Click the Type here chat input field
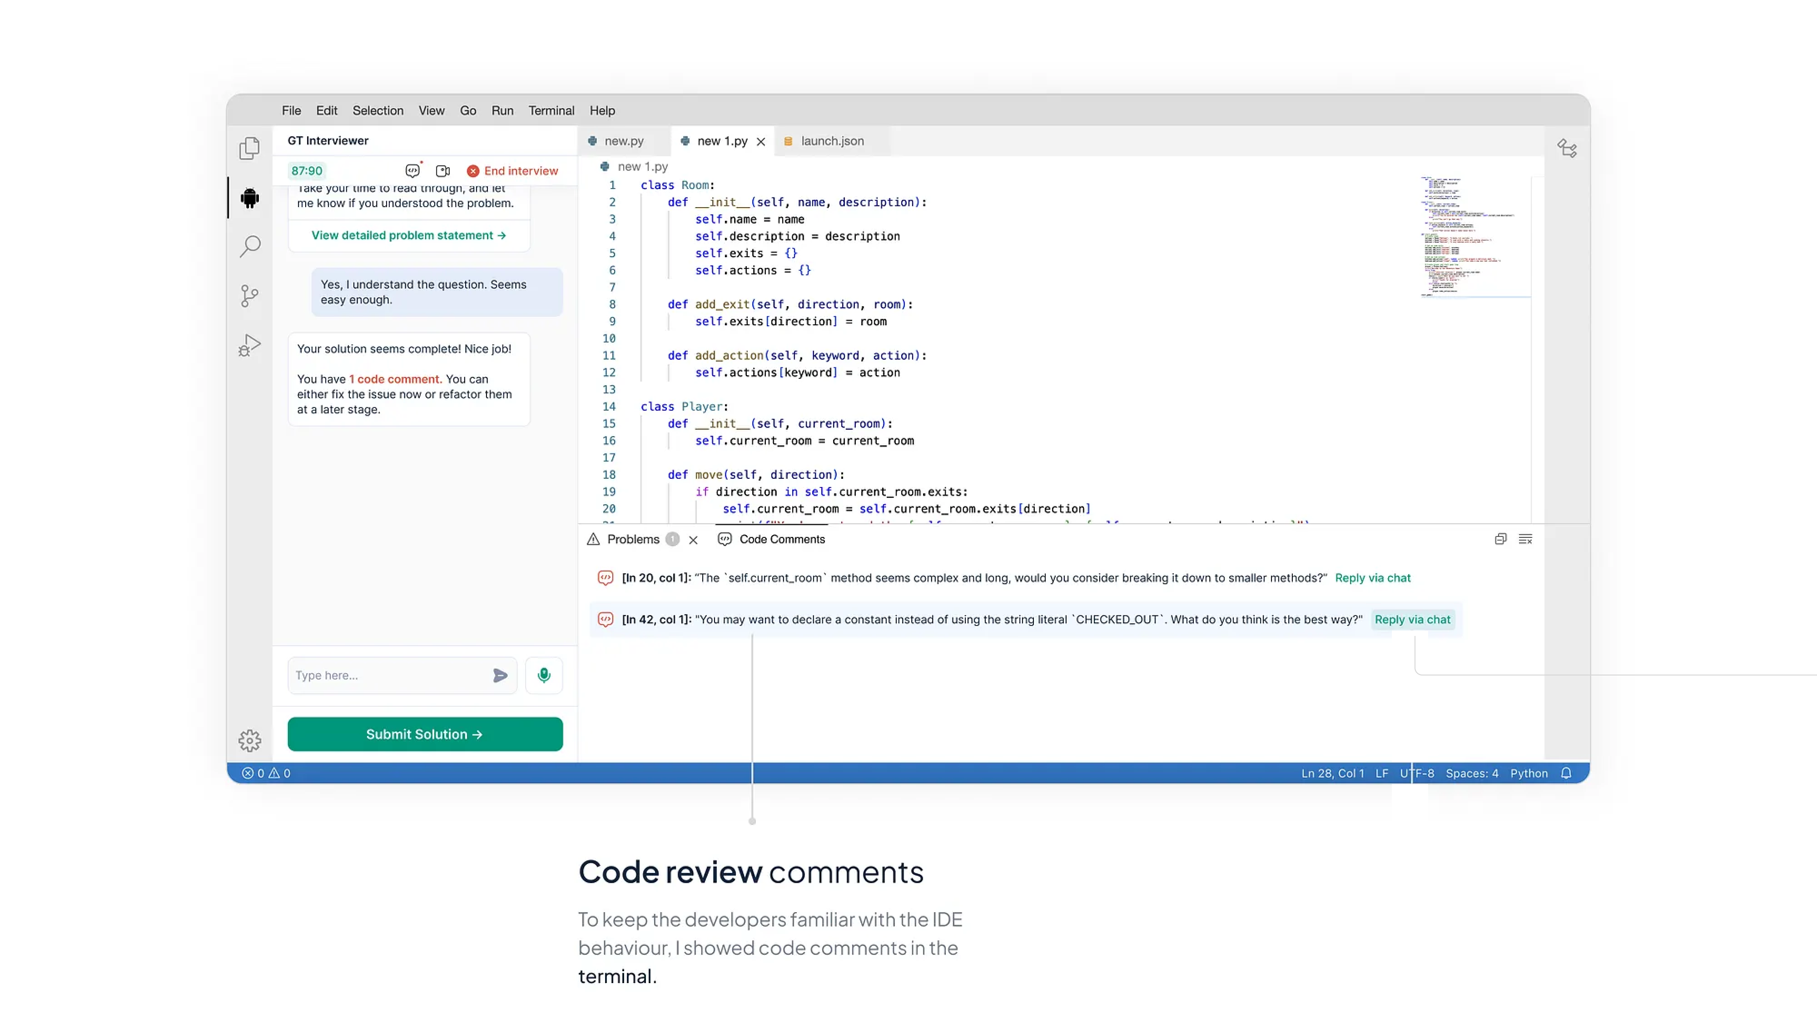This screenshot has height=1023, width=1817. (388, 675)
